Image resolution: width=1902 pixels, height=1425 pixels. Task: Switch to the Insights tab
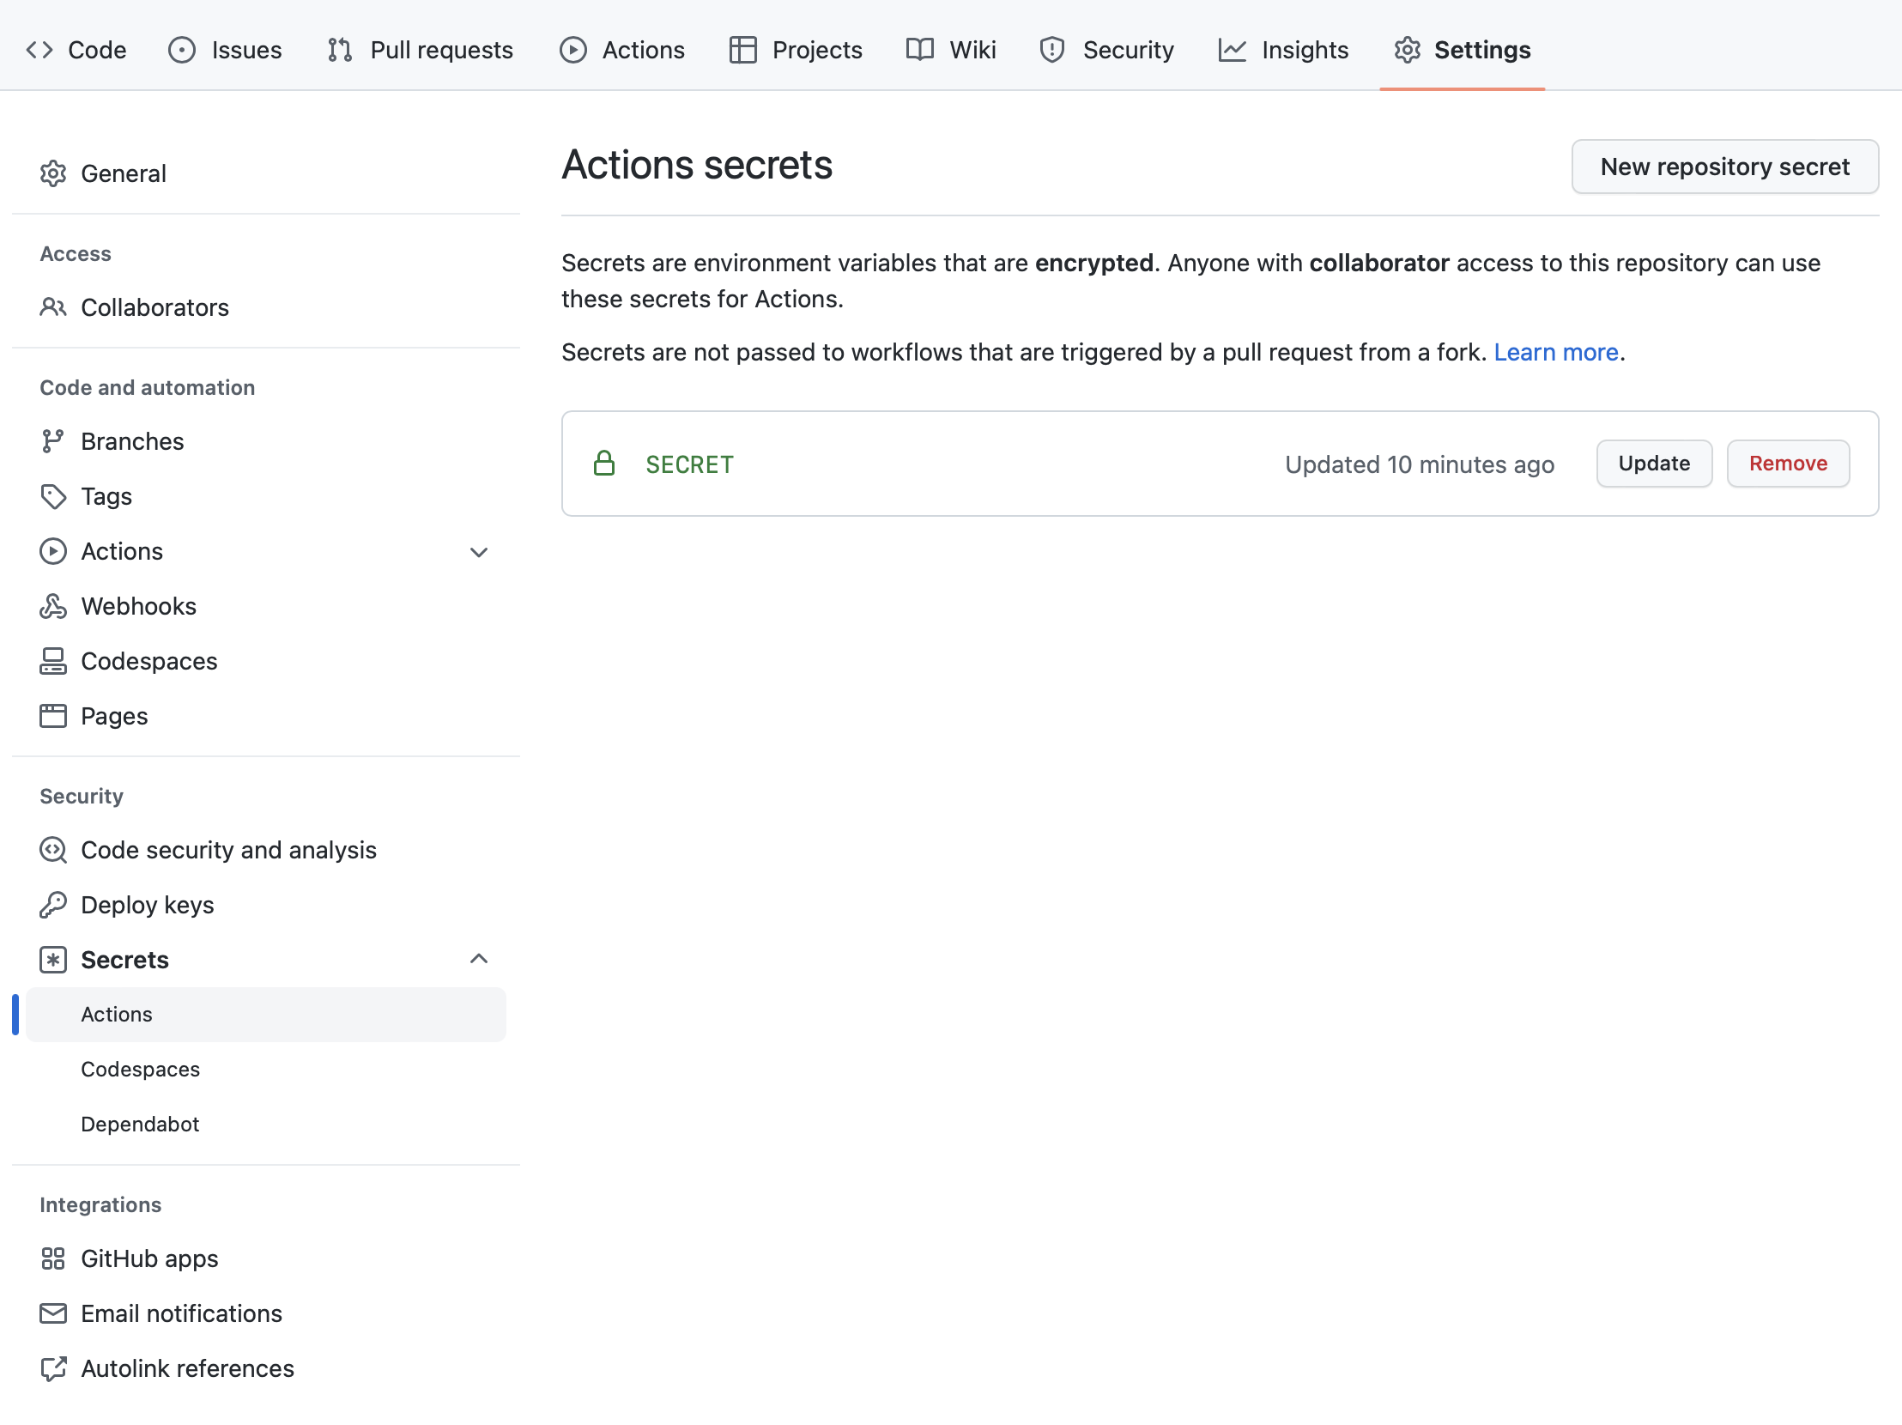click(x=1283, y=50)
